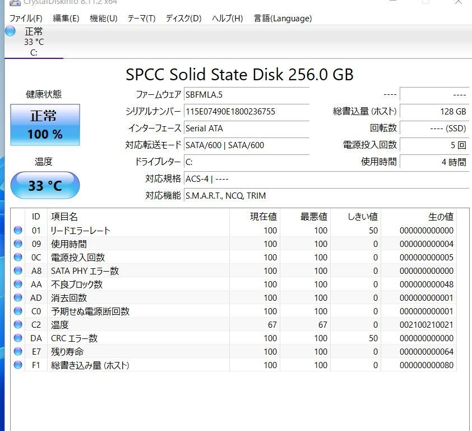
Task: Select the SATA PHY エラー数 attribute name
Action: coord(85,271)
